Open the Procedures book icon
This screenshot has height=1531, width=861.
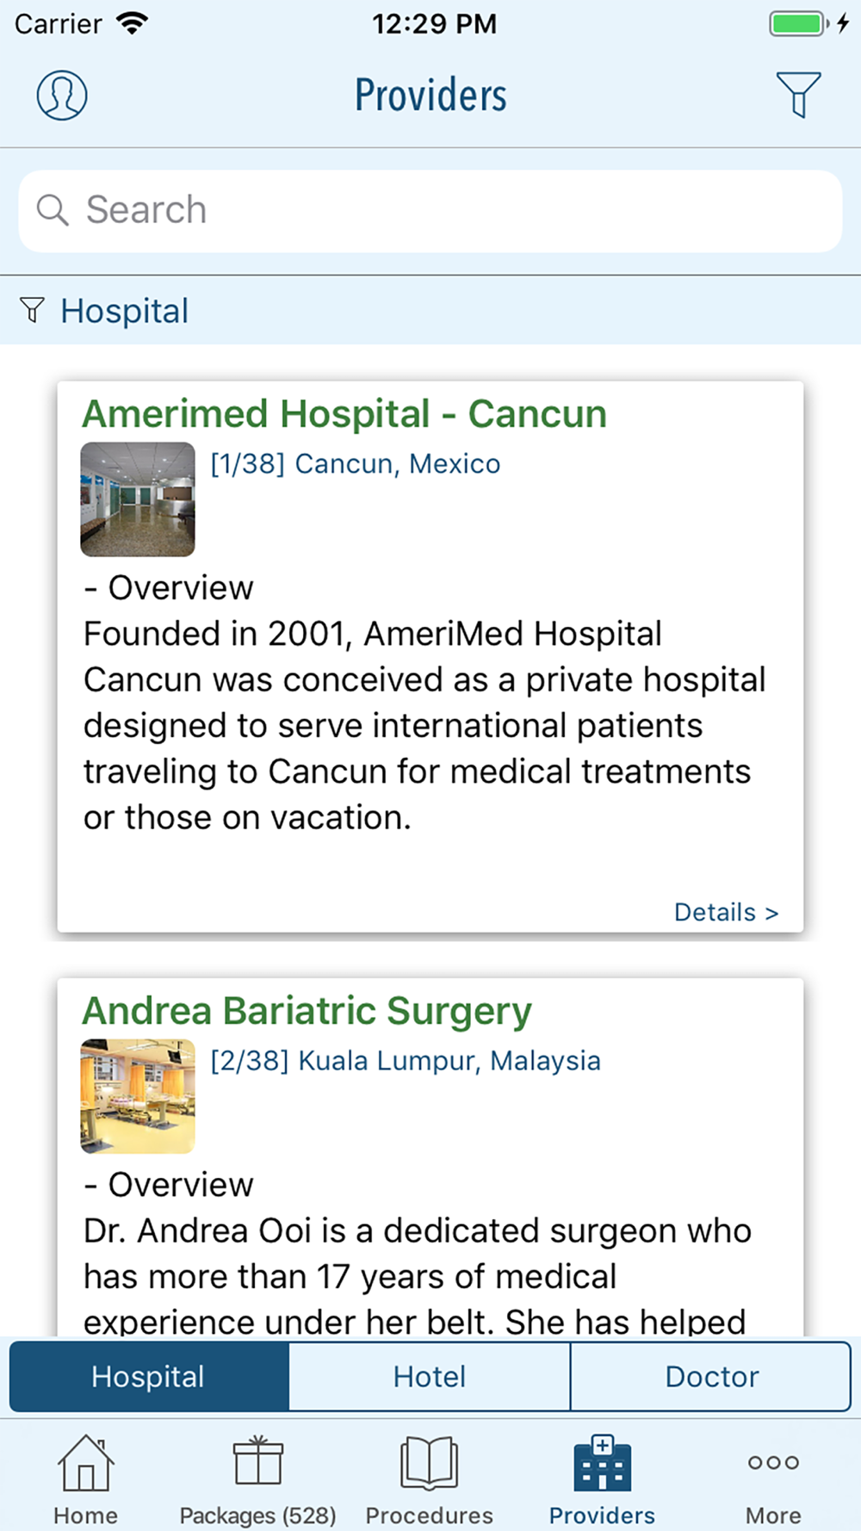[429, 1462]
